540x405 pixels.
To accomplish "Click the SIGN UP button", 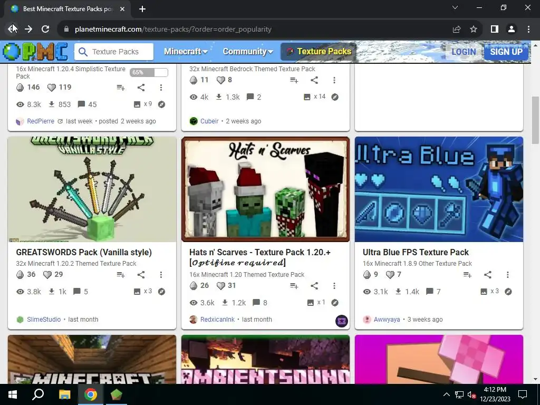I will click(506, 52).
